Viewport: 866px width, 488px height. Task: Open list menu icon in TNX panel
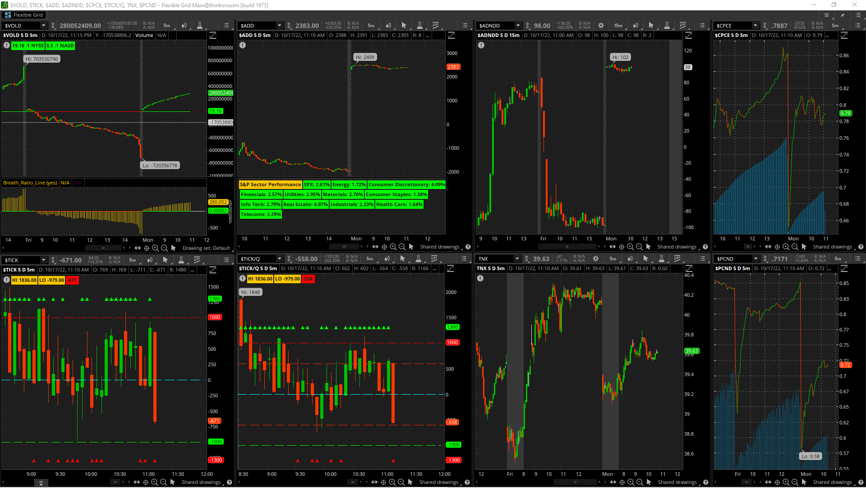(x=702, y=259)
